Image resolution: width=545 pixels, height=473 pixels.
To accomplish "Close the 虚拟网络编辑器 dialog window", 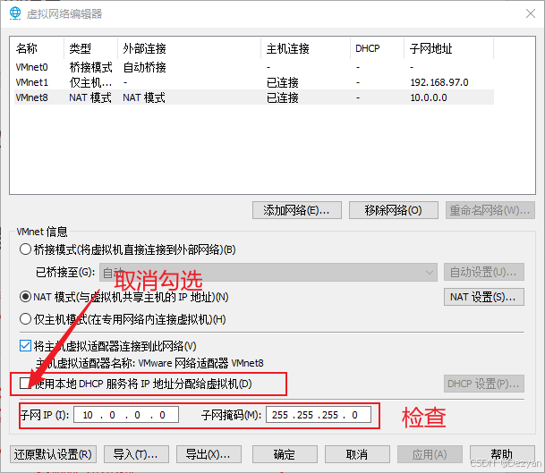I will (531, 13).
